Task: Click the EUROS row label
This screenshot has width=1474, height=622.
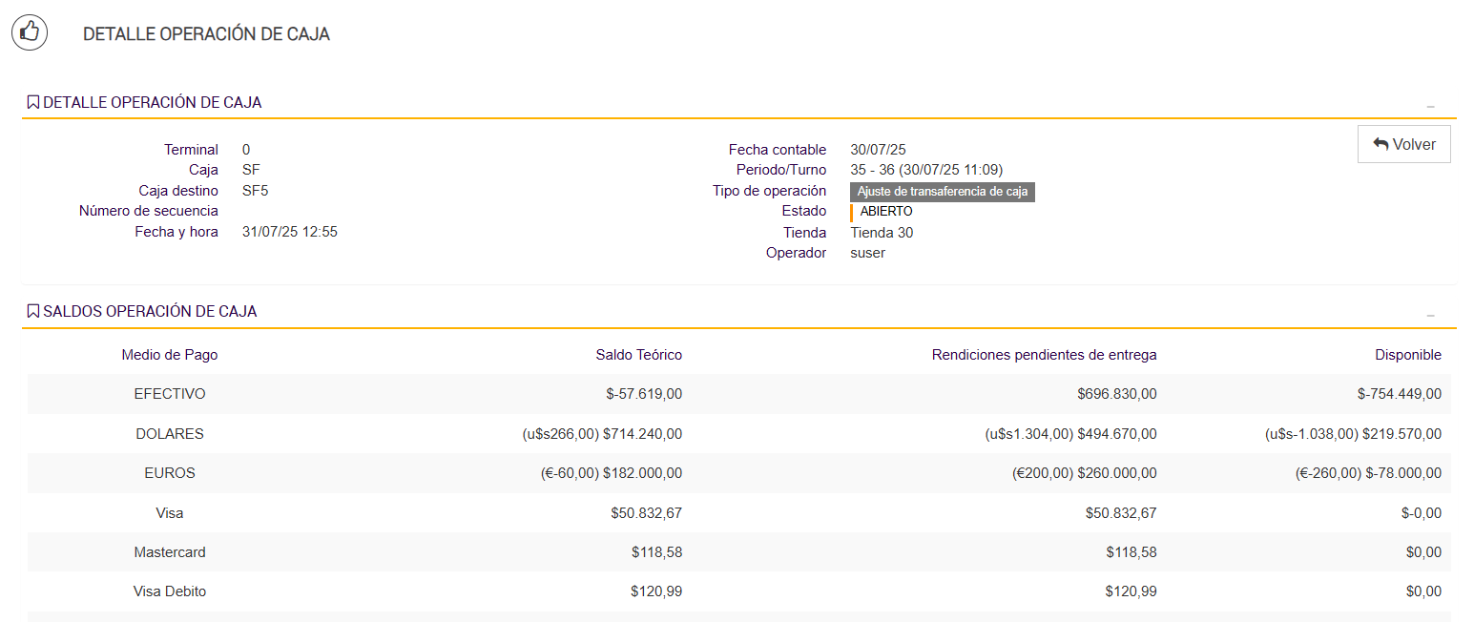Action: [x=170, y=473]
